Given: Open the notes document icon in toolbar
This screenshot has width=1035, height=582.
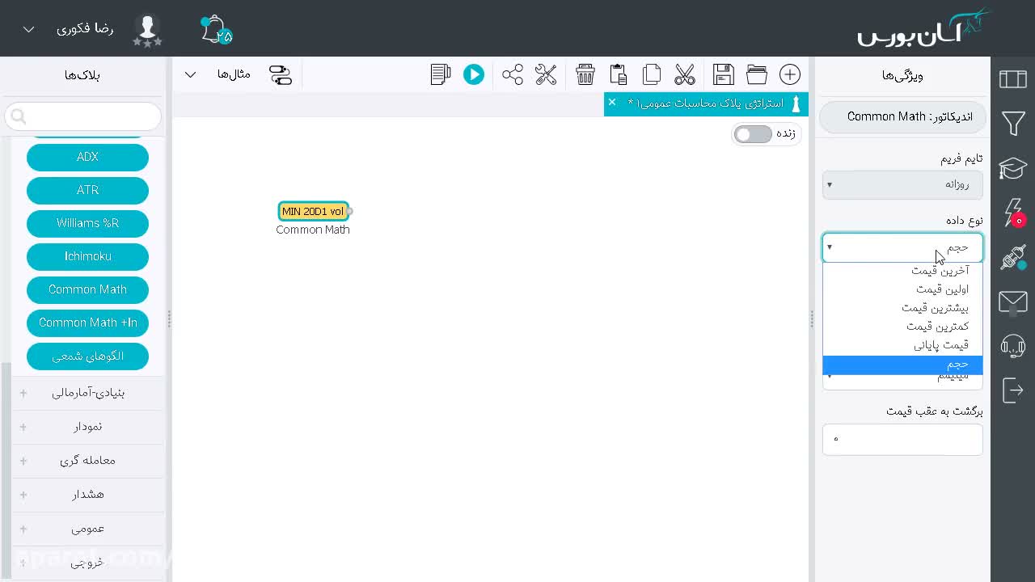Looking at the screenshot, I should [x=441, y=74].
